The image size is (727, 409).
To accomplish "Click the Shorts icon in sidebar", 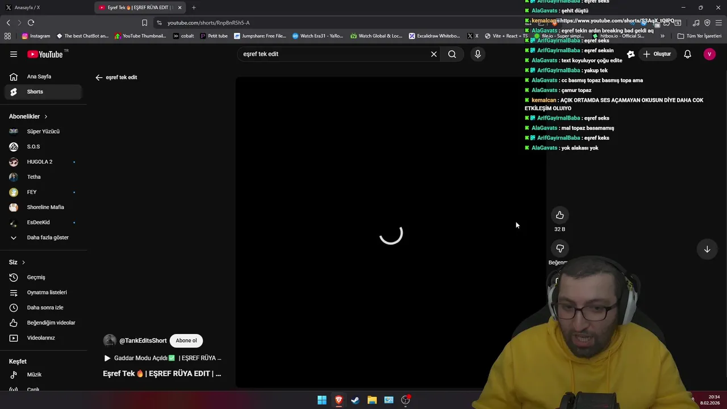I will [x=14, y=91].
